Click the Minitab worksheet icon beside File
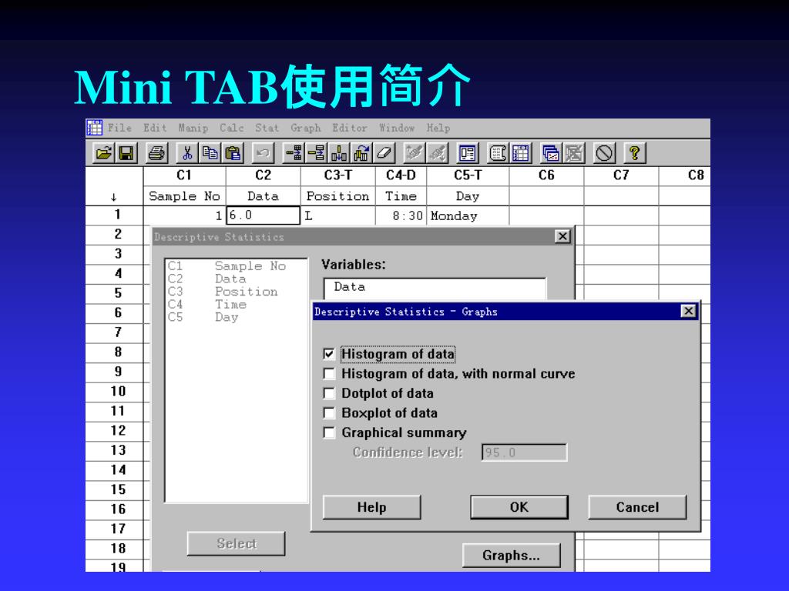This screenshot has width=789, height=591. [94, 128]
